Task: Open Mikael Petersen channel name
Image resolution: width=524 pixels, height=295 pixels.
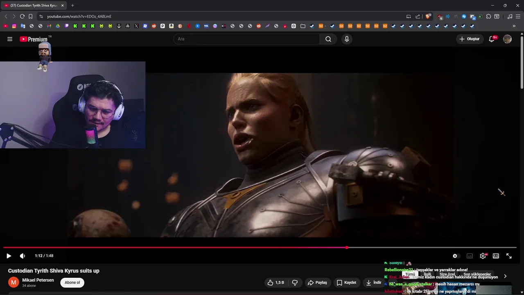Action: tap(38, 280)
